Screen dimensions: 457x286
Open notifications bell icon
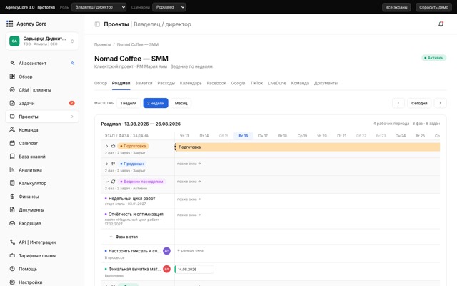pos(441,24)
